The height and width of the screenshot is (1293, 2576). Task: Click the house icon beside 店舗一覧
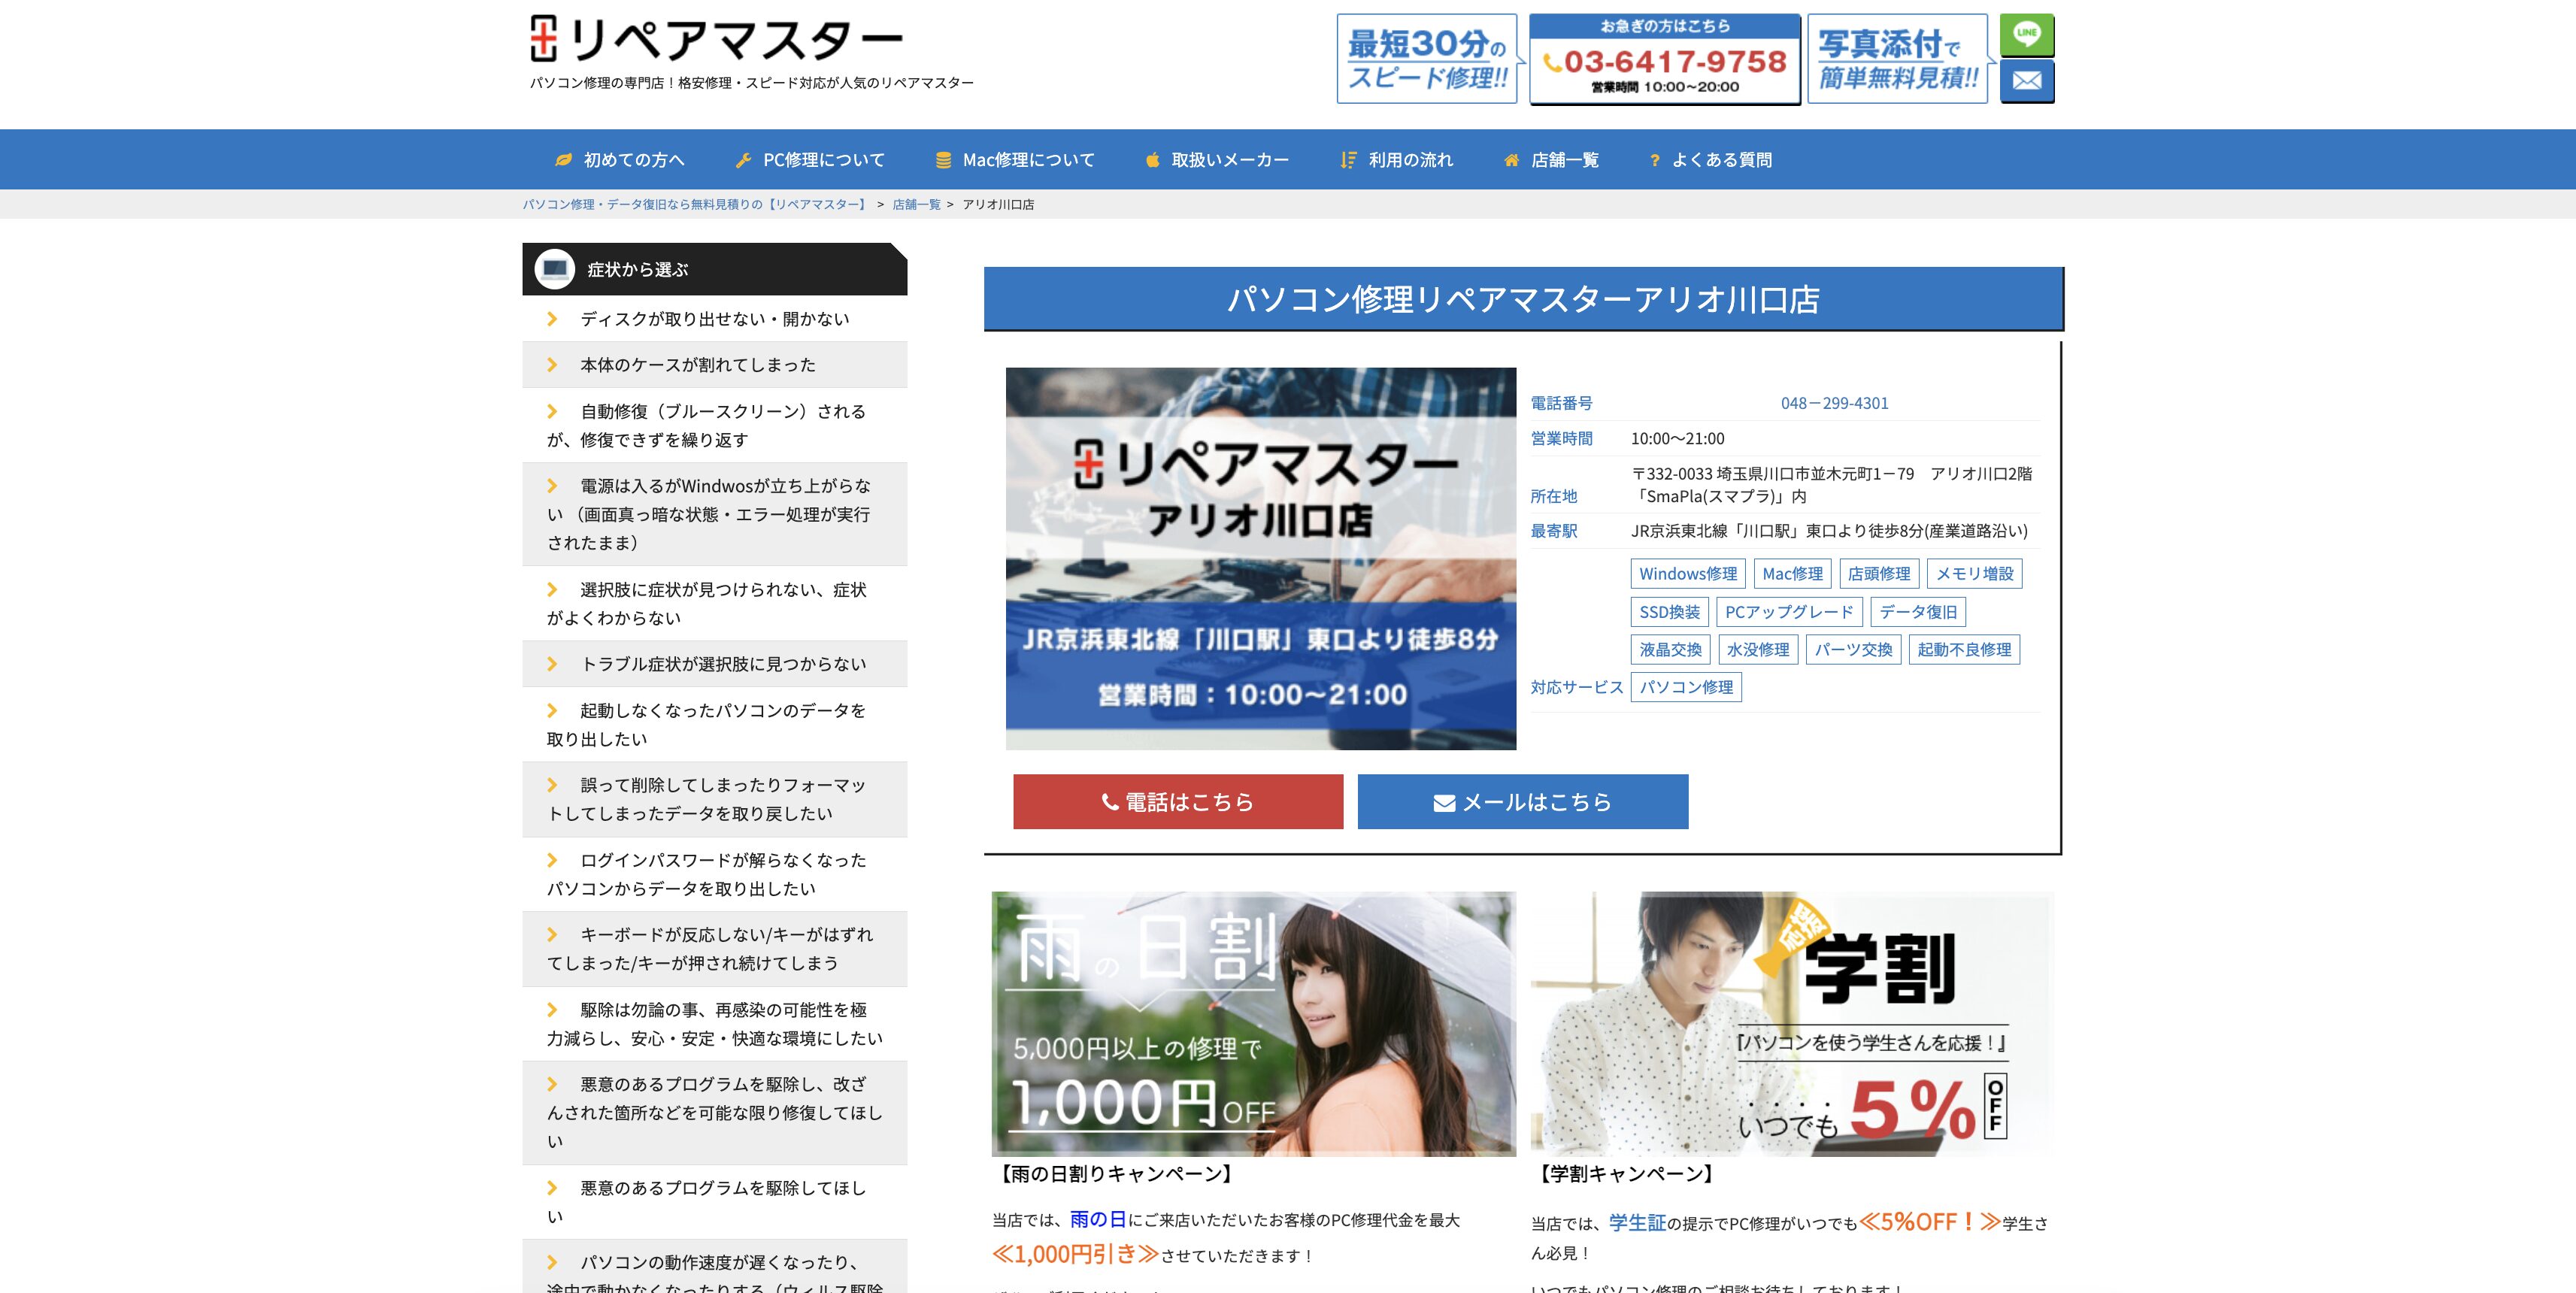(x=1511, y=160)
